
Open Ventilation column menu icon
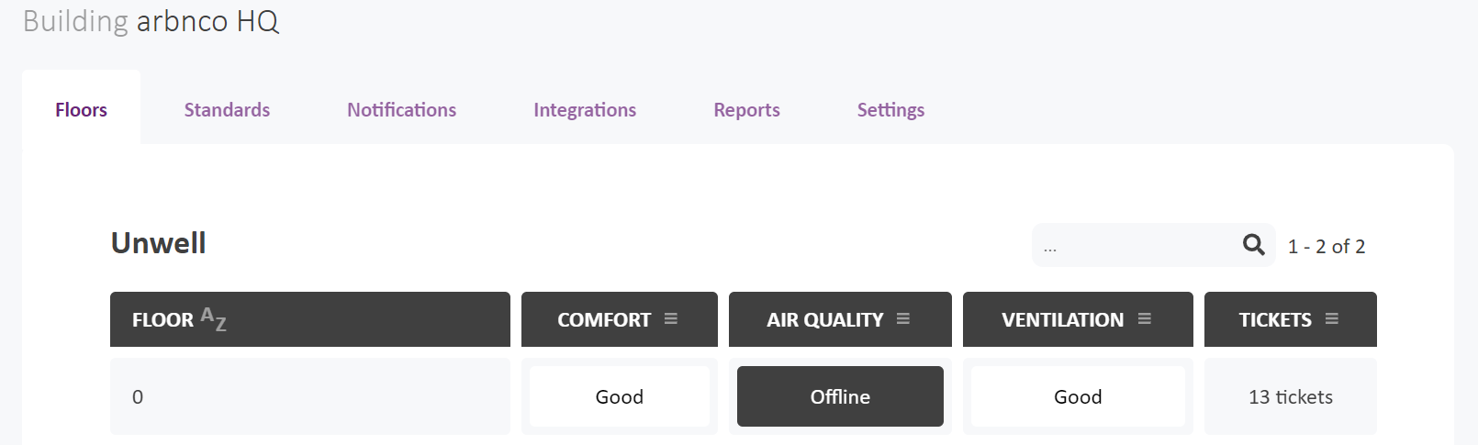[x=1145, y=318]
